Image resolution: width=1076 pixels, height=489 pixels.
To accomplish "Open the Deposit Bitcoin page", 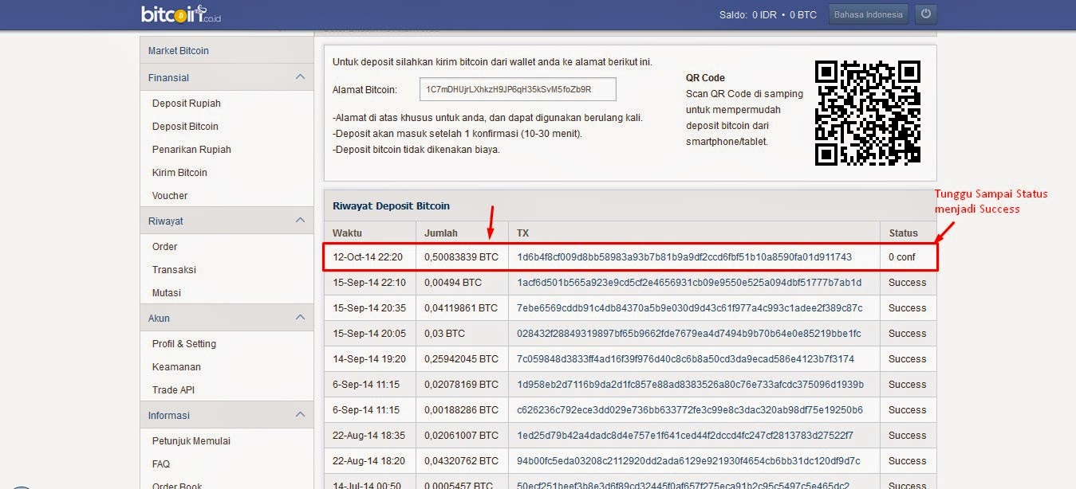I will (x=185, y=127).
